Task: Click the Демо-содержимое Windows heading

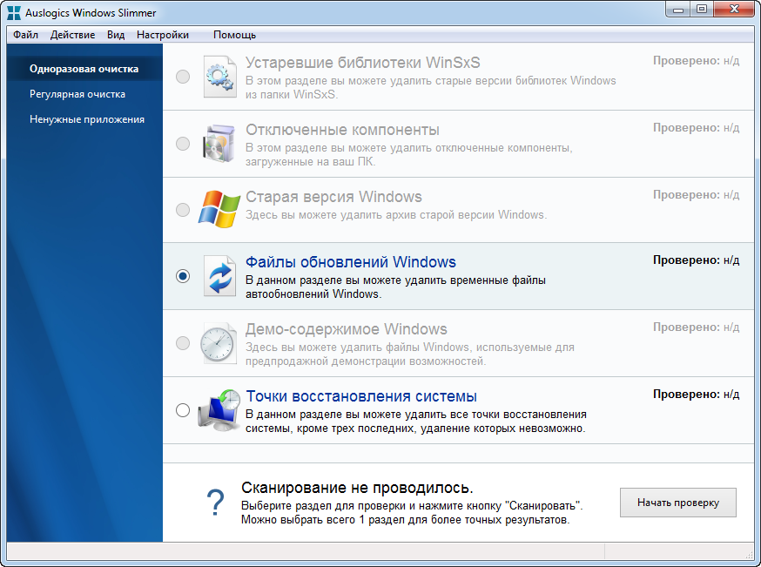Action: [346, 329]
